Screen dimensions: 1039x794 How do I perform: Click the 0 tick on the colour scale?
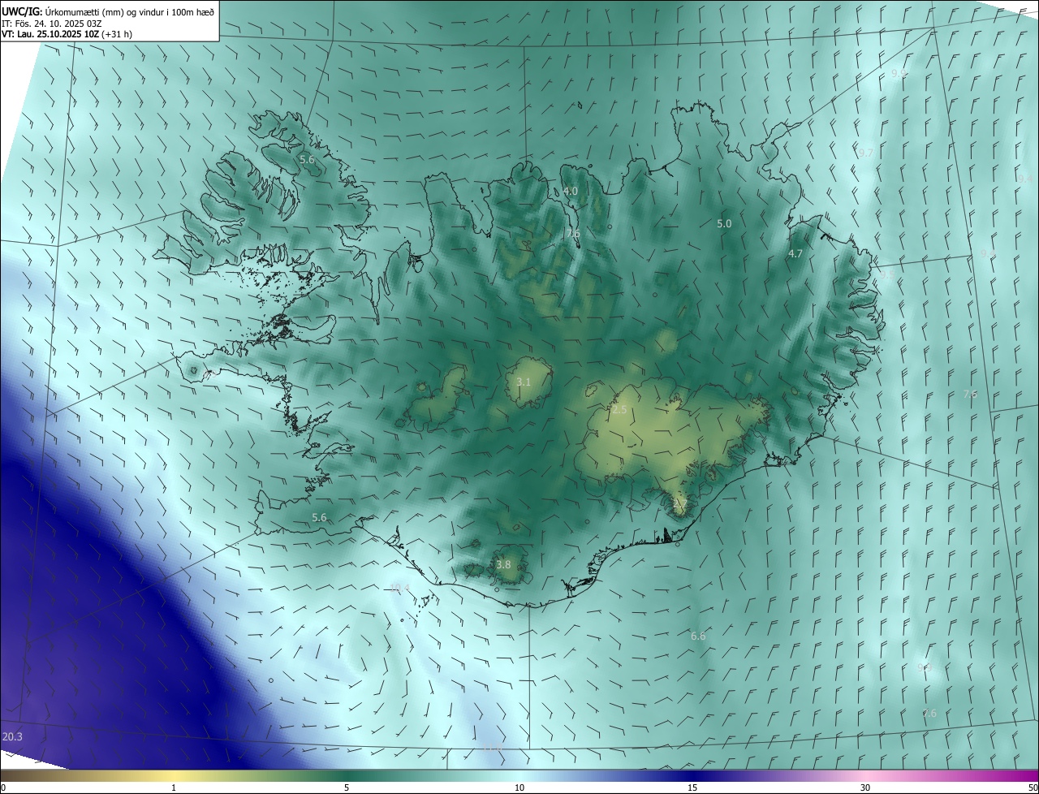pos(3,788)
